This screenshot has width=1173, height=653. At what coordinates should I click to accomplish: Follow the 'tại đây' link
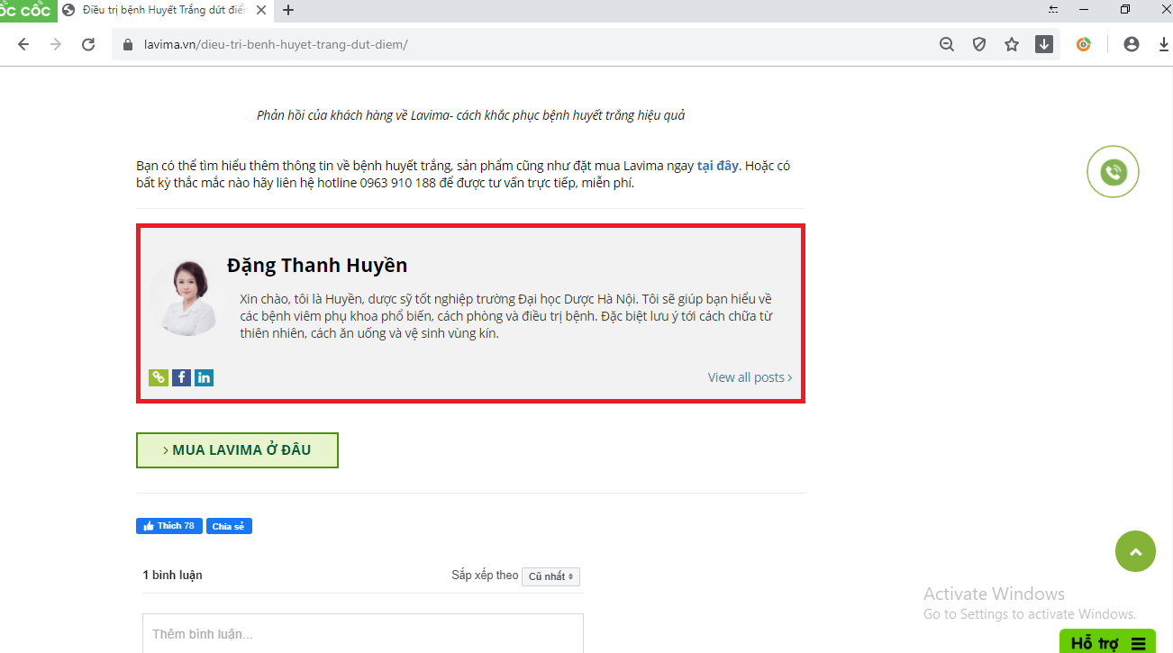pyautogui.click(x=718, y=166)
